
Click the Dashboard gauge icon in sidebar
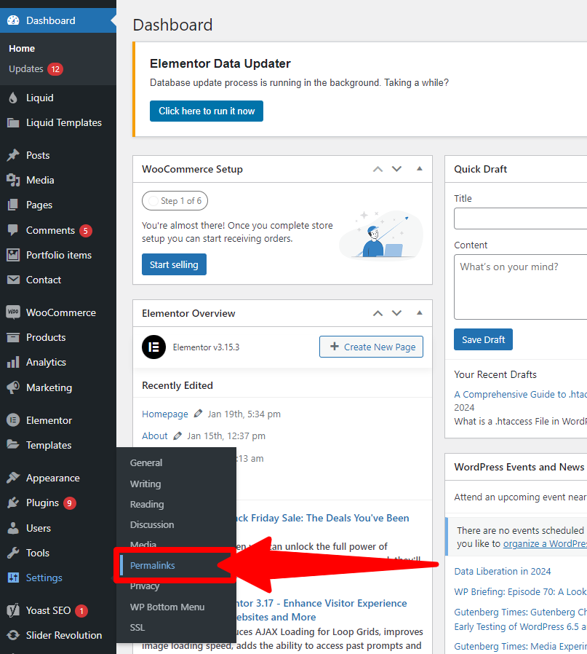pos(13,20)
